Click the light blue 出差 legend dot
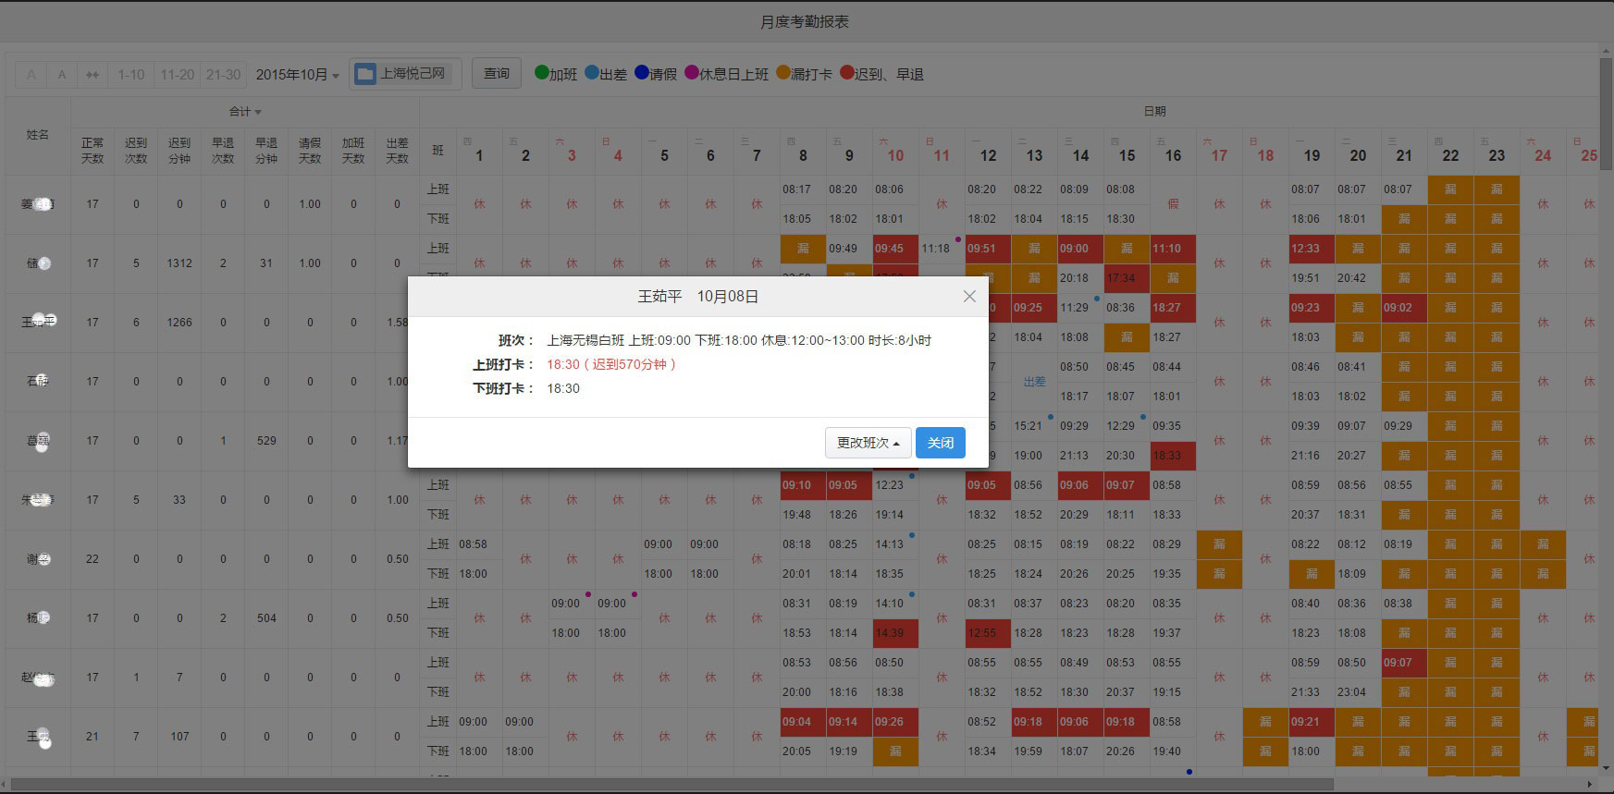The height and width of the screenshot is (794, 1614). (592, 72)
